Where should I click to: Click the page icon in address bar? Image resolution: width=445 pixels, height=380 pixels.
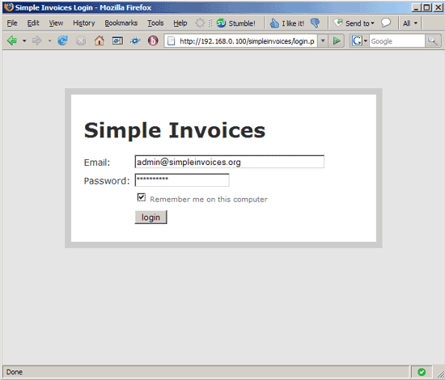[171, 41]
